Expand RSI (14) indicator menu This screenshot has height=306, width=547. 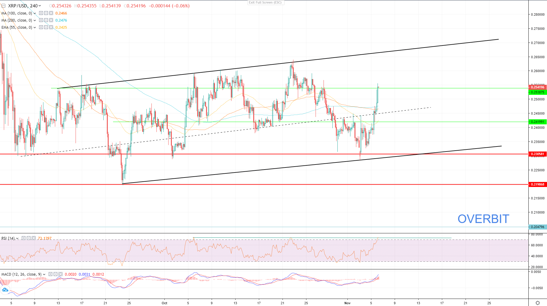pos(17,238)
